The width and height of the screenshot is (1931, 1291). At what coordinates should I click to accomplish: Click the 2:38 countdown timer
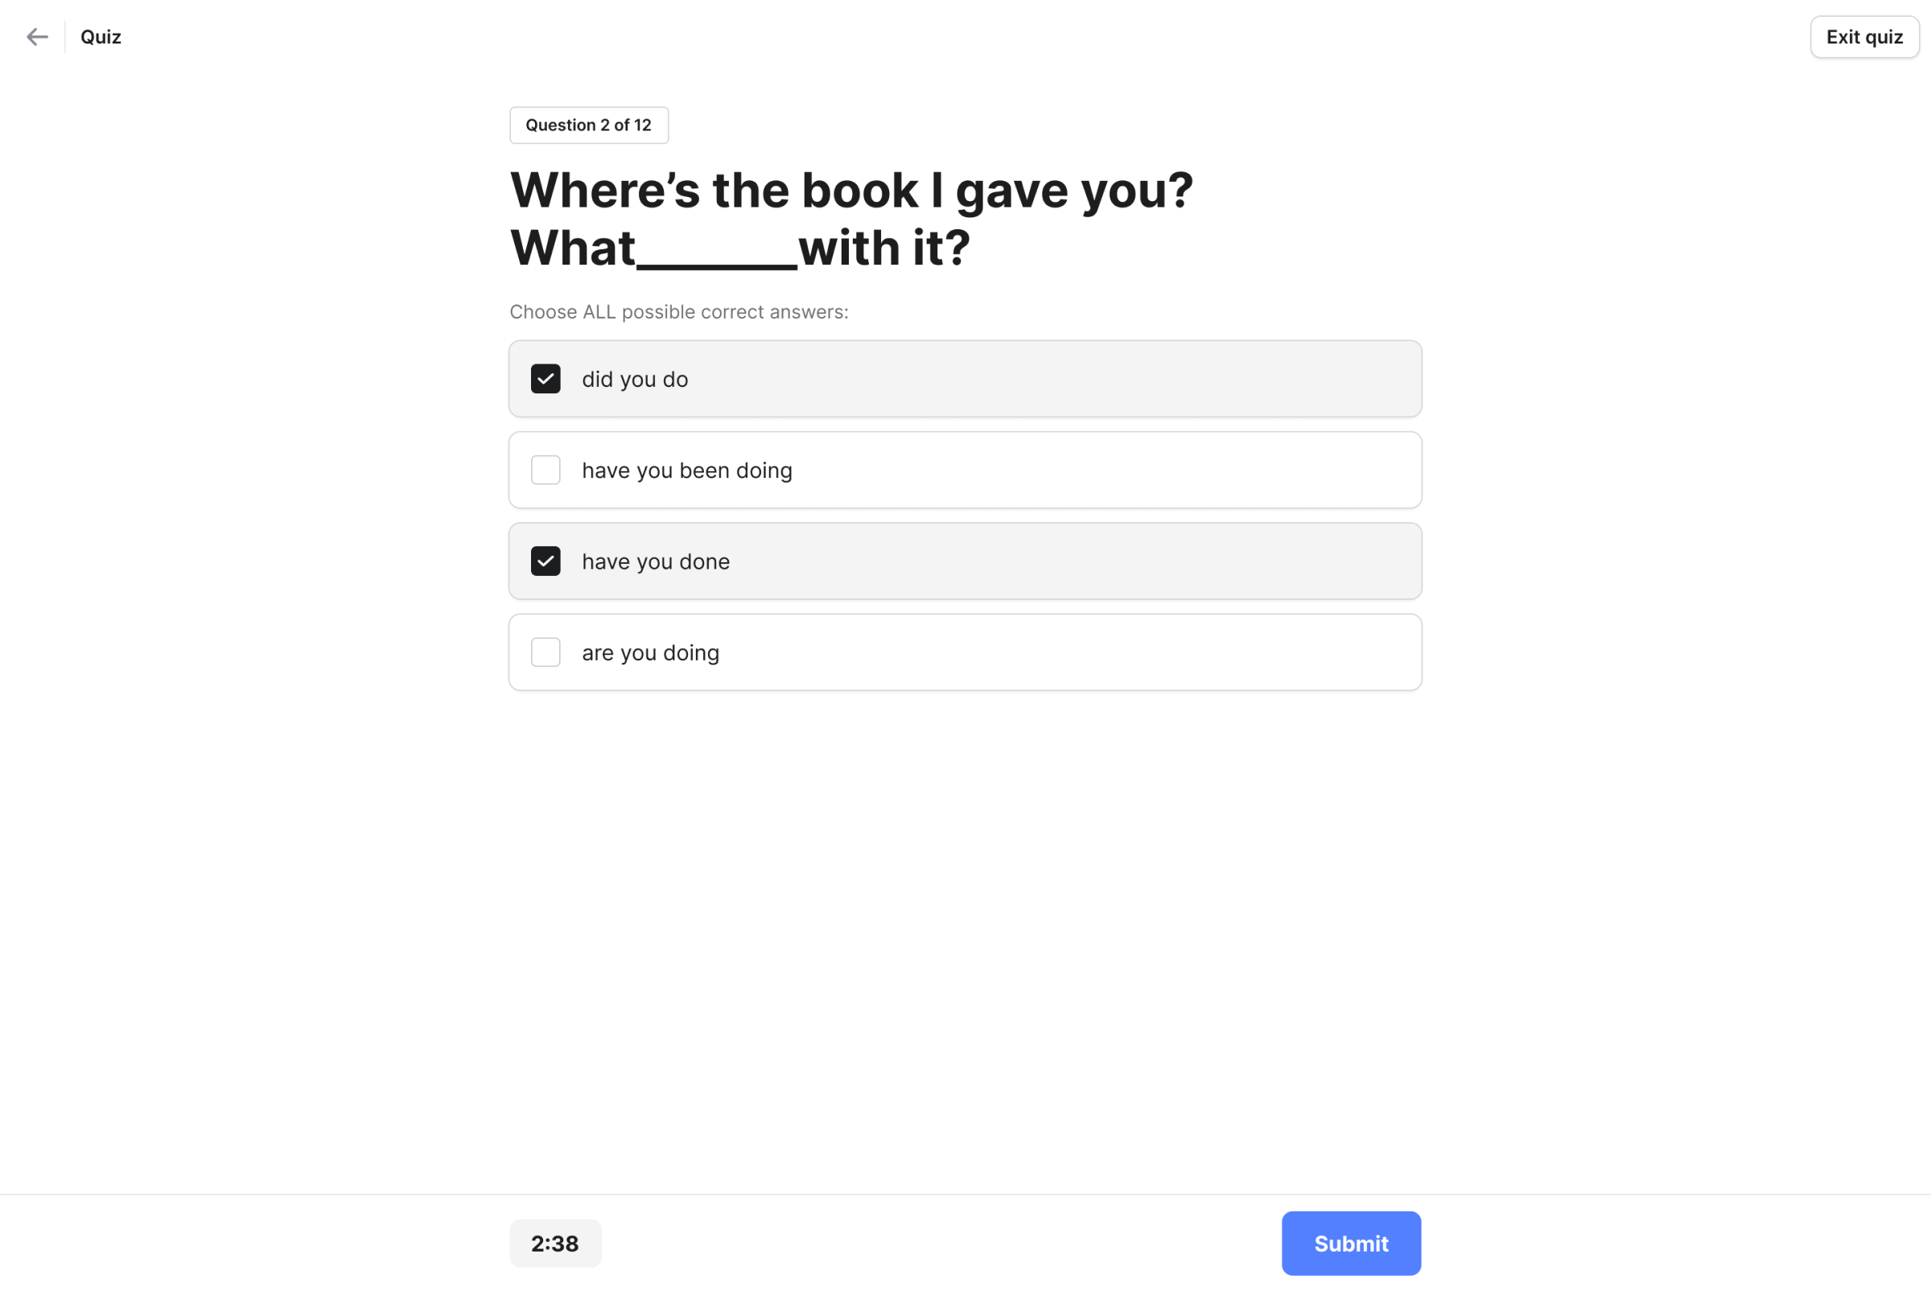tap(555, 1244)
